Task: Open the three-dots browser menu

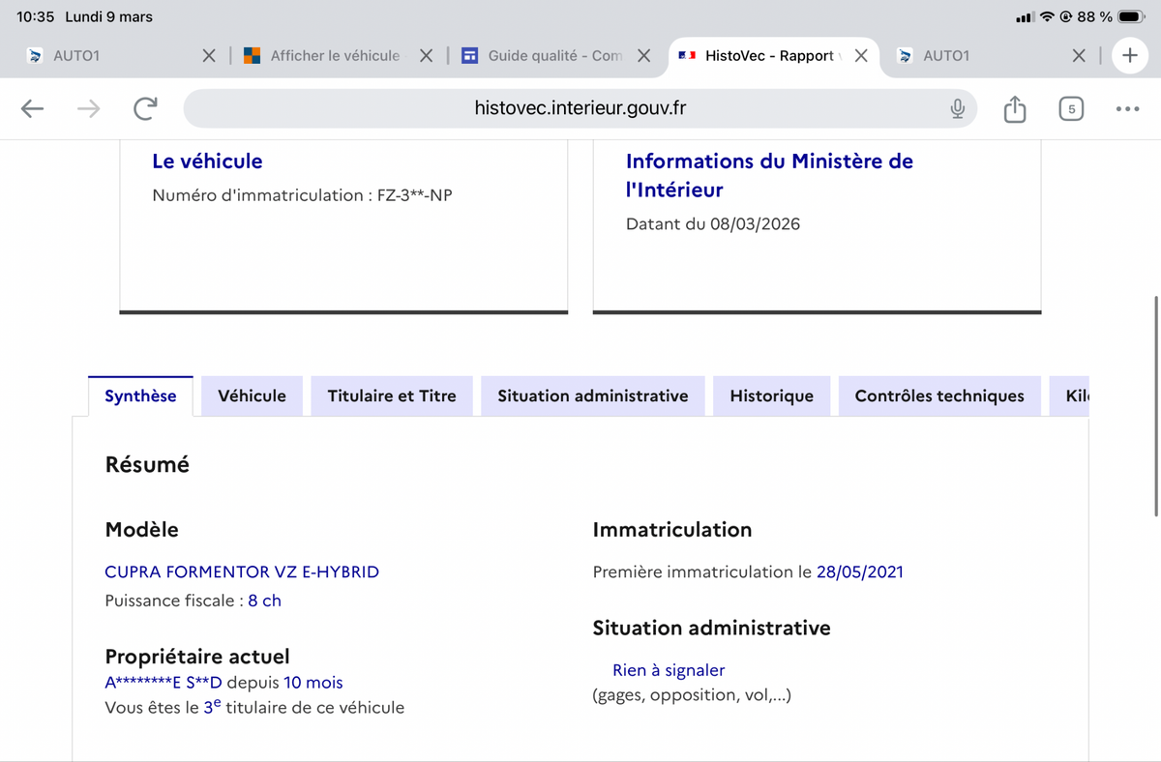Action: 1127,109
